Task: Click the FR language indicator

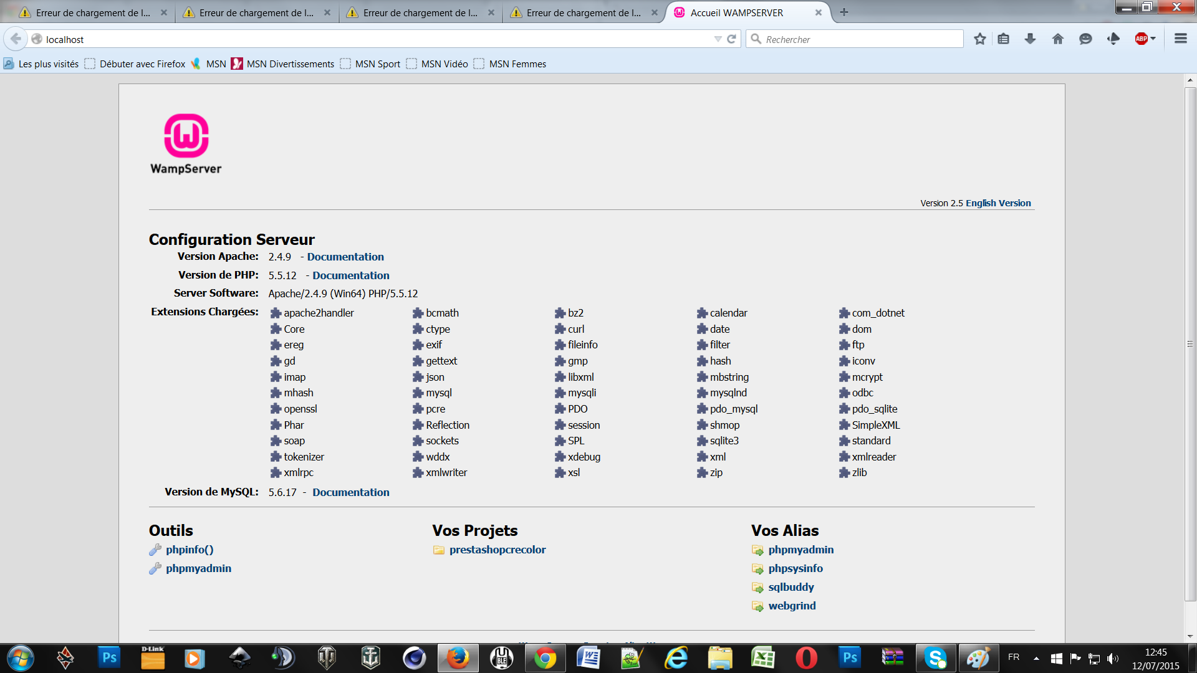Action: click(x=1014, y=657)
